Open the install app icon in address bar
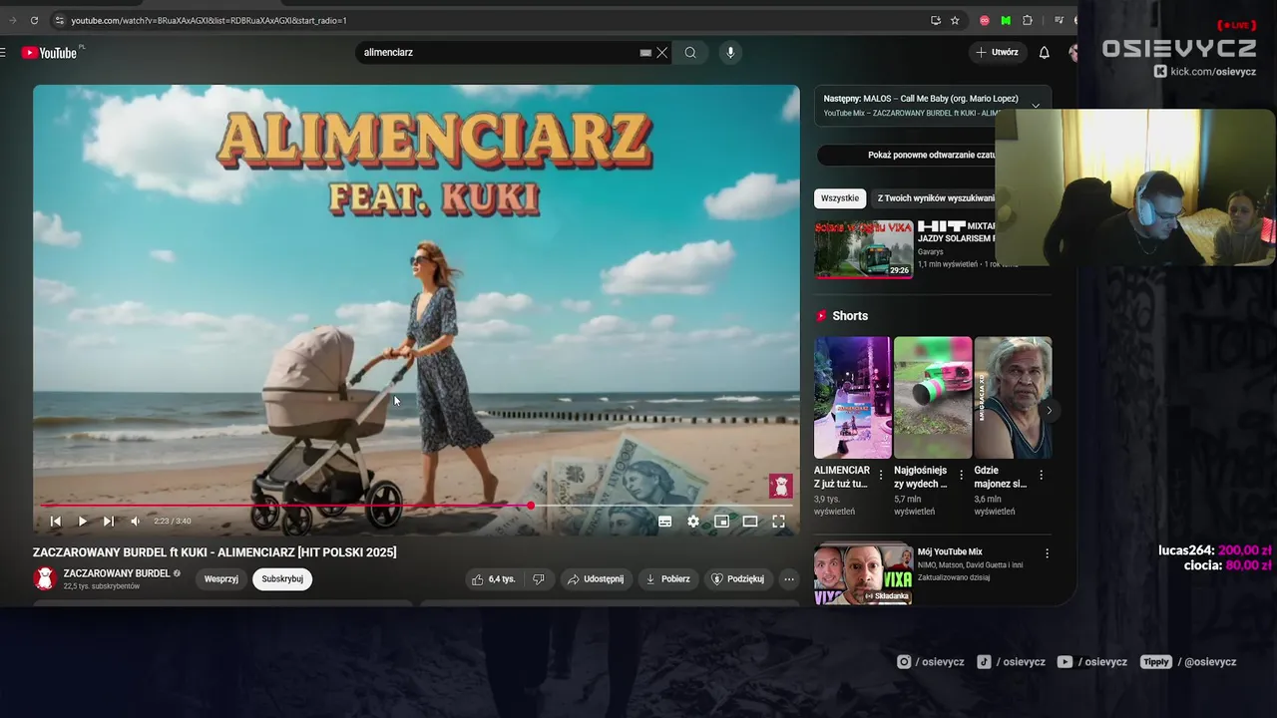The width and height of the screenshot is (1277, 718). click(936, 20)
